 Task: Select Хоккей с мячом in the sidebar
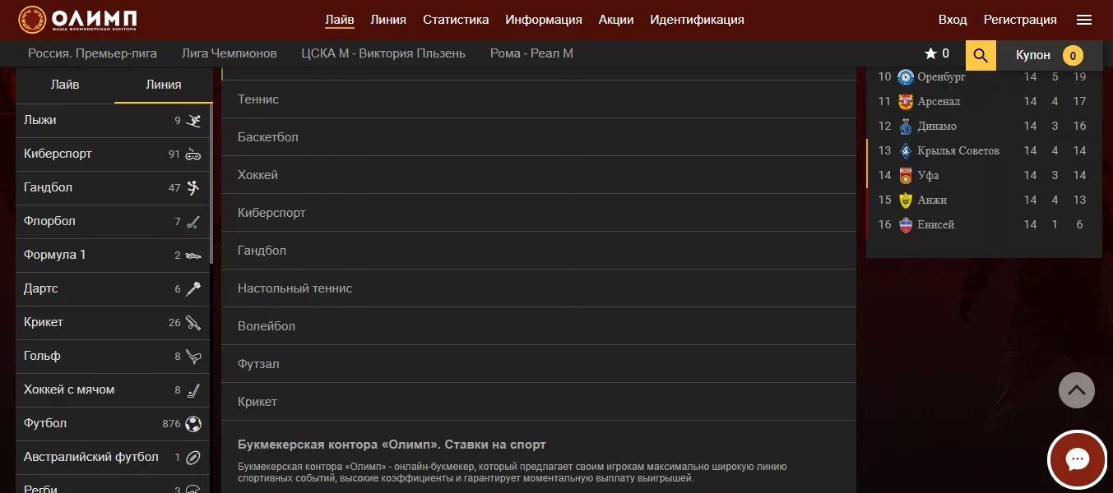[113, 390]
